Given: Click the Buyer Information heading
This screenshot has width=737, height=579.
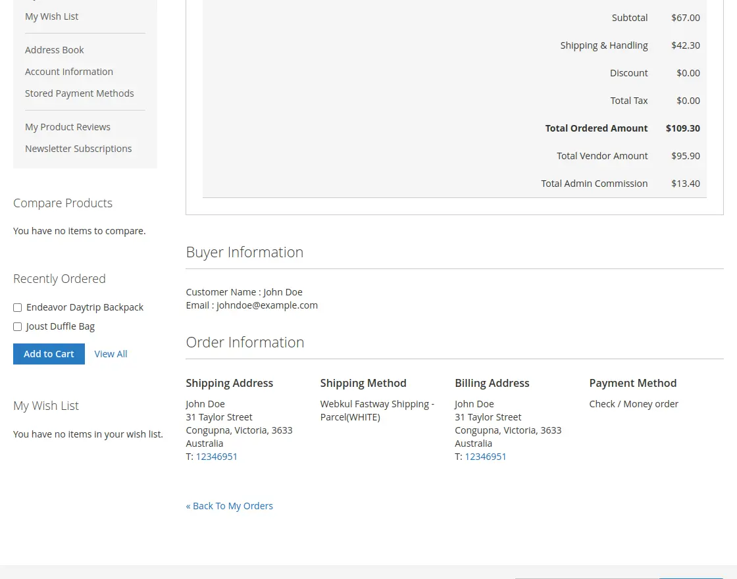Looking at the screenshot, I should (x=245, y=252).
